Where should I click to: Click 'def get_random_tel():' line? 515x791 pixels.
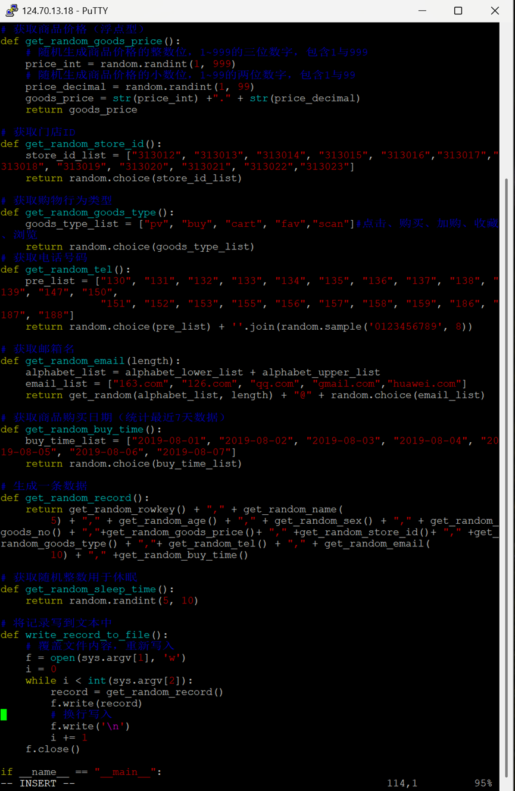(65, 270)
